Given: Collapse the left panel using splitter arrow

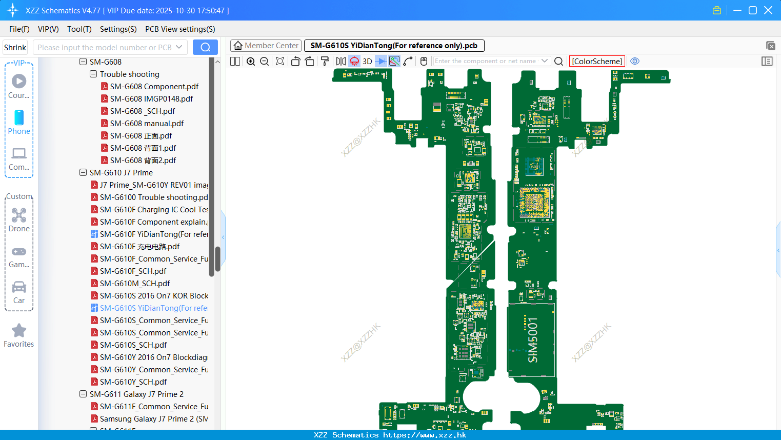Looking at the screenshot, I should coord(223,237).
